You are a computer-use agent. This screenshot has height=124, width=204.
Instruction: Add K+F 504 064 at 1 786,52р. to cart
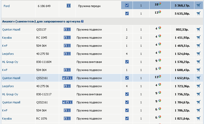(199, 110)
